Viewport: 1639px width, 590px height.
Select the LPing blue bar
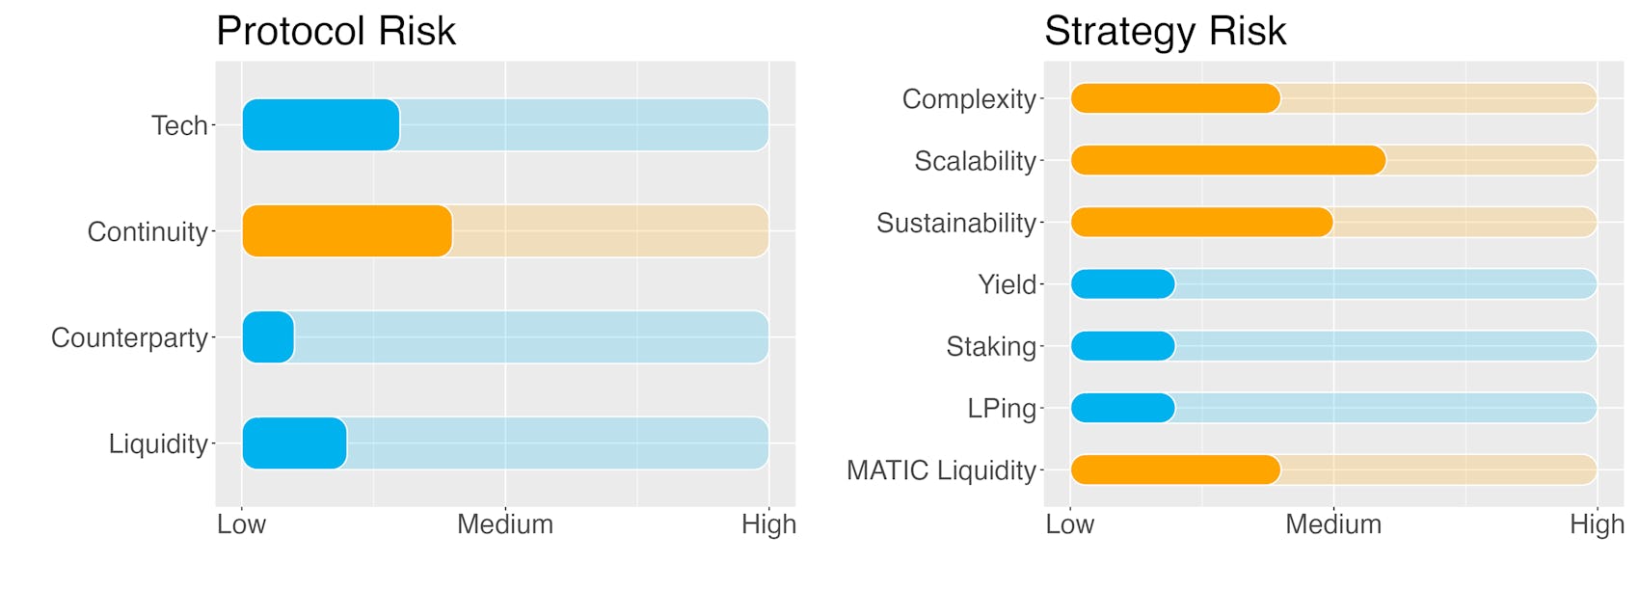(x=1122, y=408)
